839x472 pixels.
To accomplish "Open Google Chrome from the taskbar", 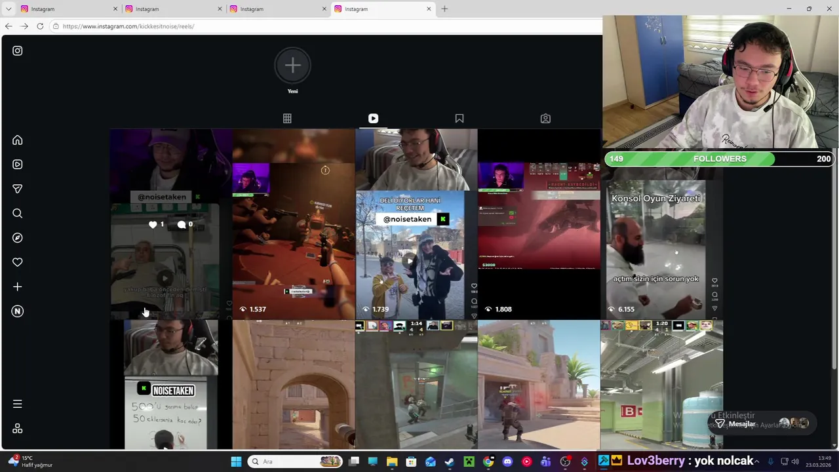I will click(x=488, y=462).
